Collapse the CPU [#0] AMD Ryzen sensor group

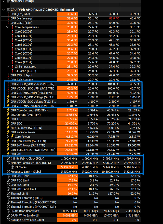(x=3, y=10)
